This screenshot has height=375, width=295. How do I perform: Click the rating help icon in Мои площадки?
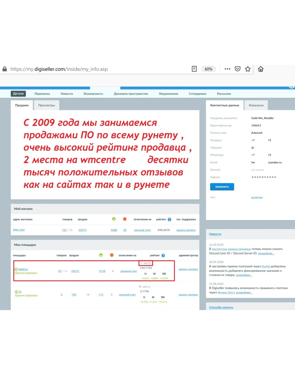click(x=163, y=256)
